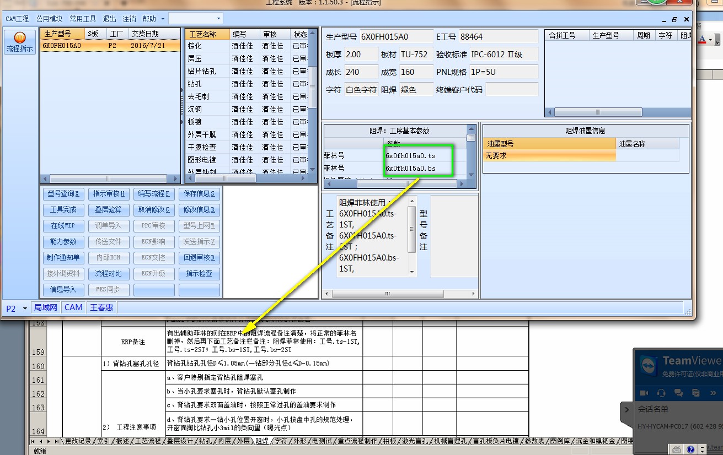Click 回退审核 button
The height and width of the screenshot is (455, 723).
pyautogui.click(x=199, y=258)
